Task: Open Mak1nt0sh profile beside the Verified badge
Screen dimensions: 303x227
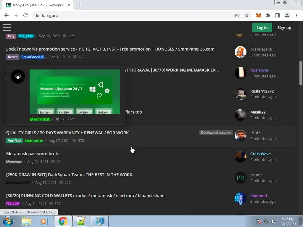Action: tap(34, 141)
